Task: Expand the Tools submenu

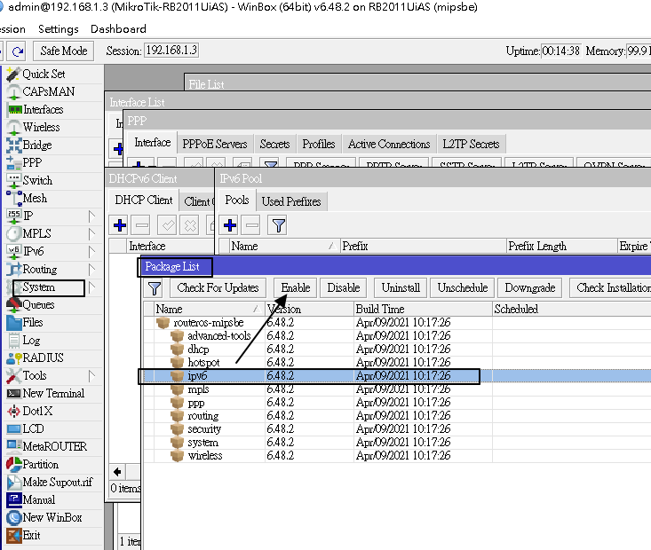Action: pos(91,376)
